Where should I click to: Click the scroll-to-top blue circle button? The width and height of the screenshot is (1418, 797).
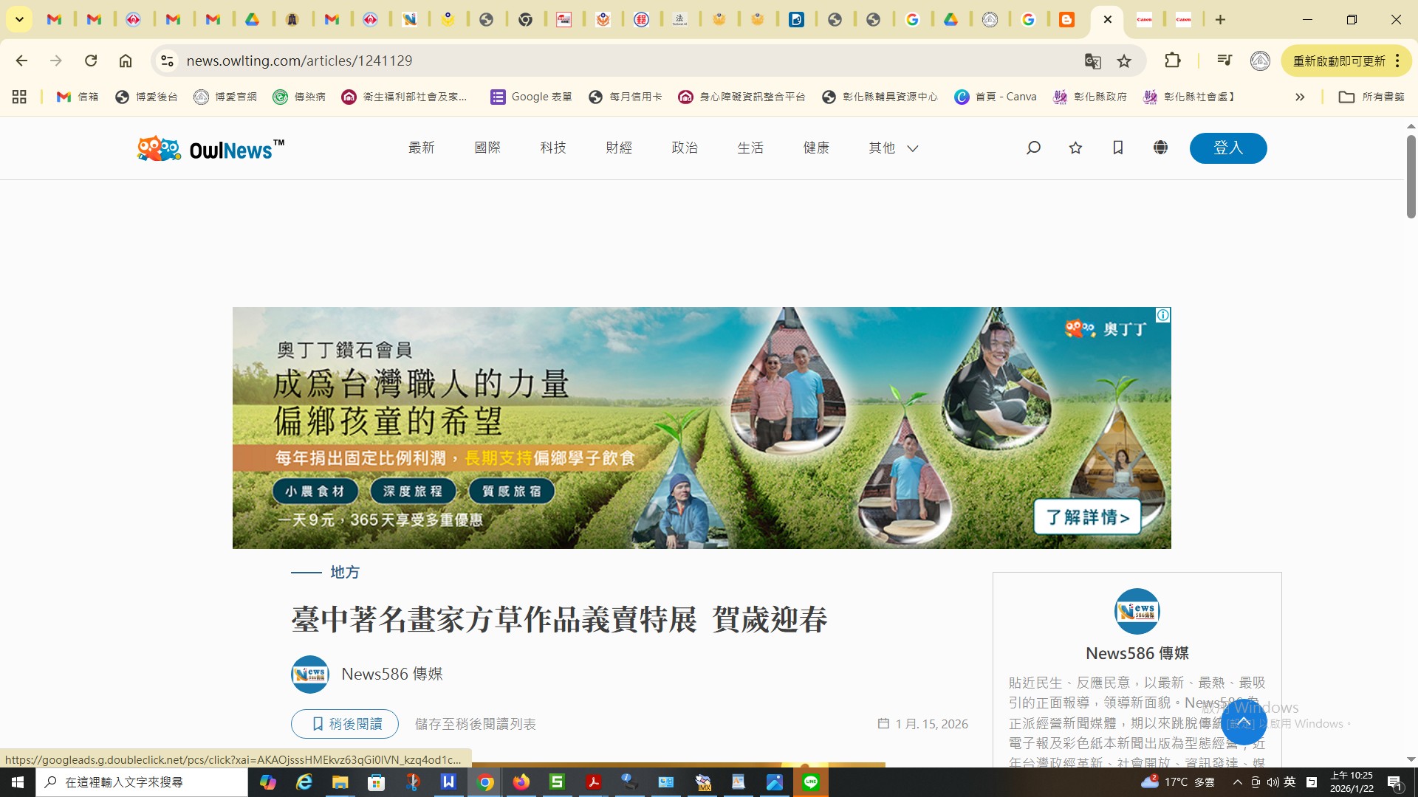point(1244,722)
